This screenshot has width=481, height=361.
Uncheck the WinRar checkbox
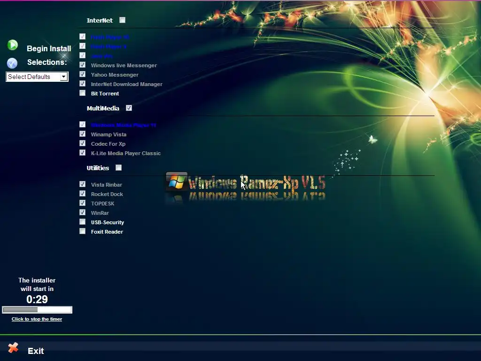click(x=82, y=212)
